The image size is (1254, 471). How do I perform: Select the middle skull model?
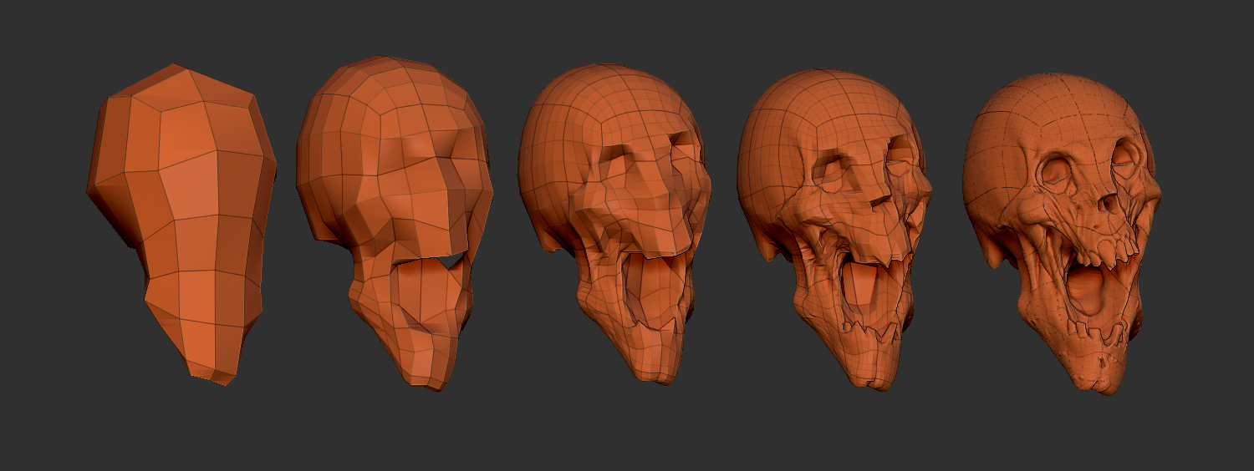(x=616, y=224)
